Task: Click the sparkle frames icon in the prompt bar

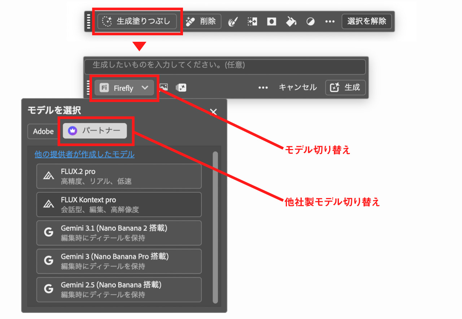Action: [181, 87]
